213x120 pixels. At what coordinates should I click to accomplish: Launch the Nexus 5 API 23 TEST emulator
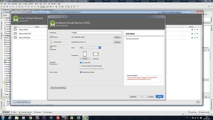(192, 34)
